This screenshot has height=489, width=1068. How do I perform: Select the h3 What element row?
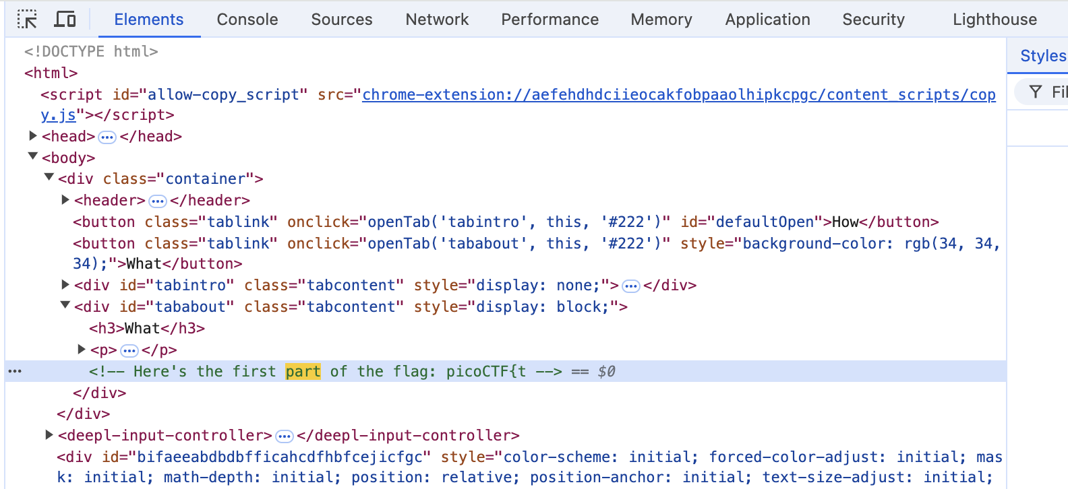click(x=147, y=328)
